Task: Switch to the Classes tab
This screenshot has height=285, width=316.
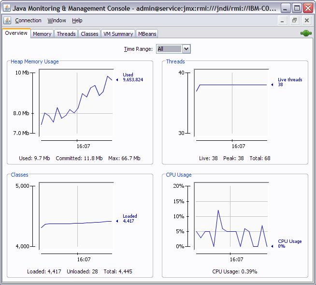Action: [89, 34]
